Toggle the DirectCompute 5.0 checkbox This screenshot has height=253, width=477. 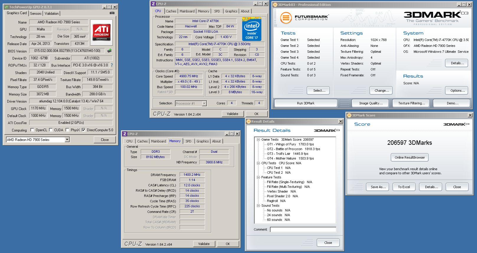(83, 130)
